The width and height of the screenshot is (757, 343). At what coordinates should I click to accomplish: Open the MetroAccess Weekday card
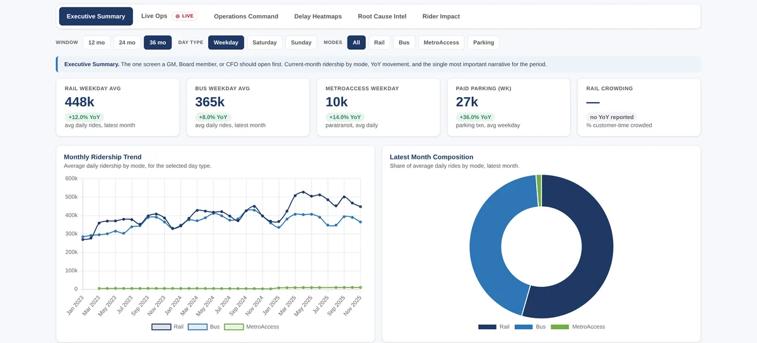(378, 107)
